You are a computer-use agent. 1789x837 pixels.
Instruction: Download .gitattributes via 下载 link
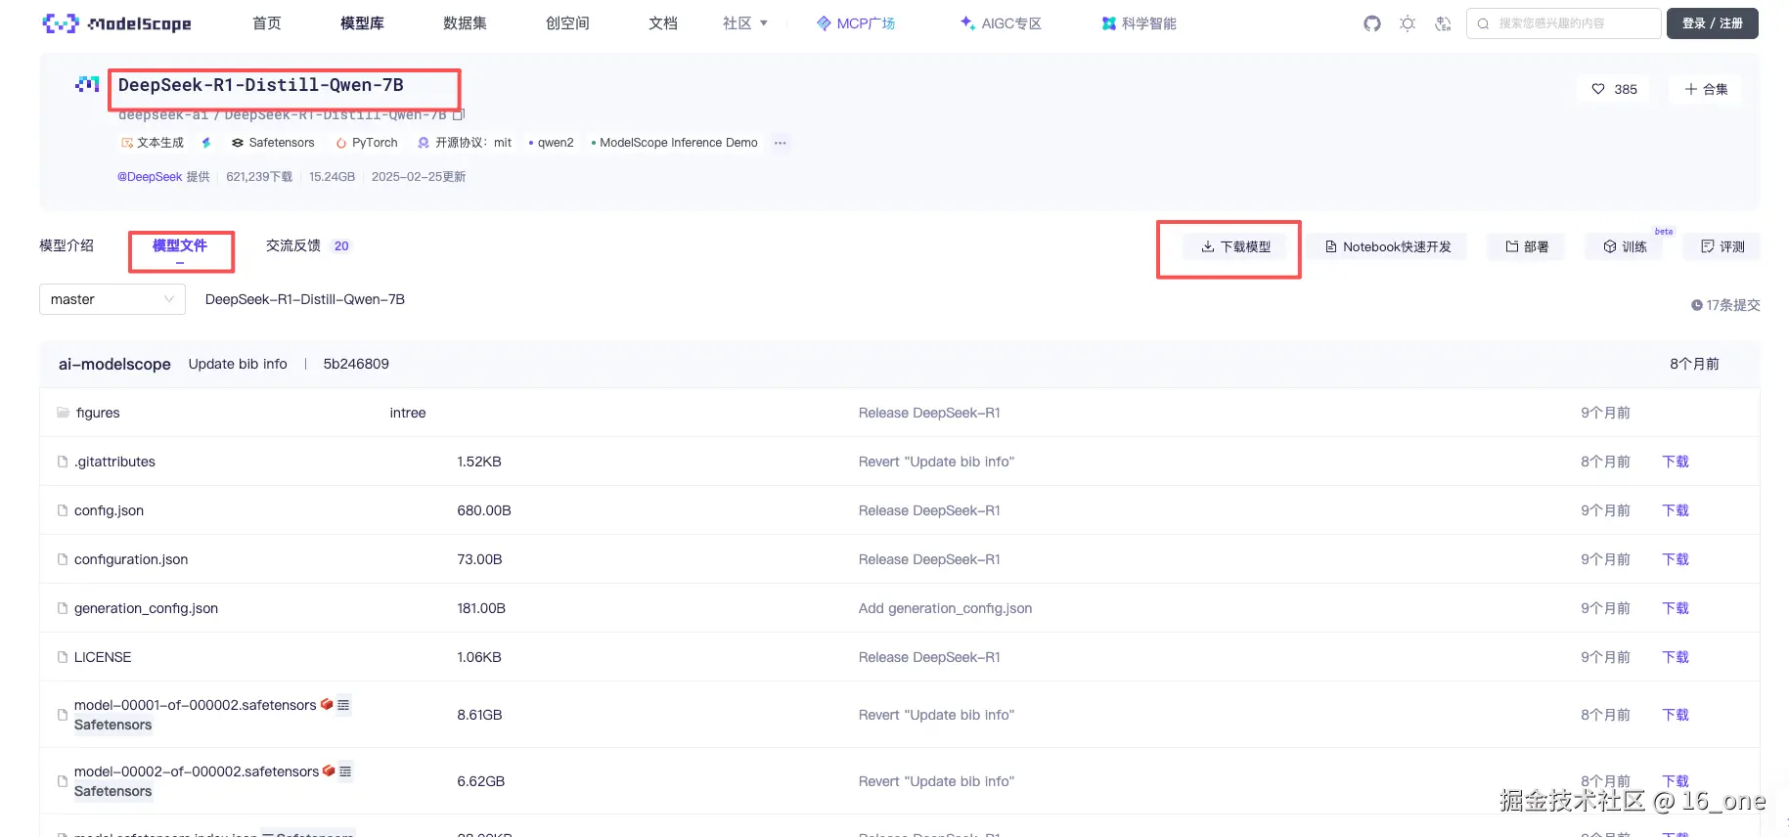tap(1676, 462)
